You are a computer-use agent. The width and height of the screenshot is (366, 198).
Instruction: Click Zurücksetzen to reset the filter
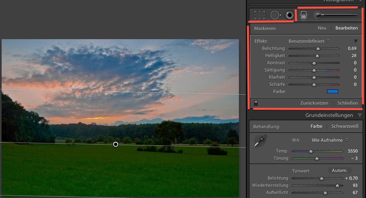coord(314,103)
